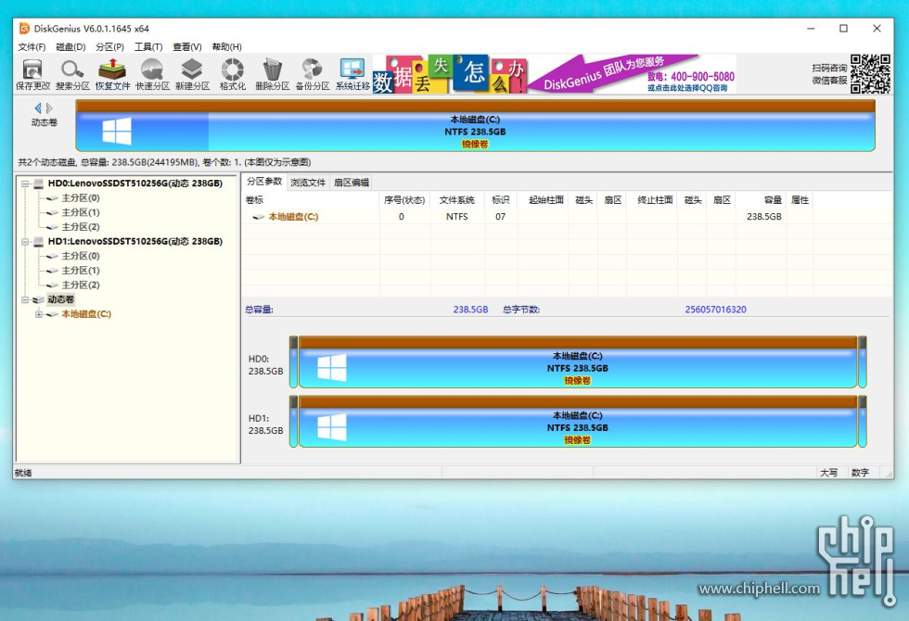Screen dimensions: 909x621
Task: Click the QR code for WeChat support
Action: click(x=870, y=73)
